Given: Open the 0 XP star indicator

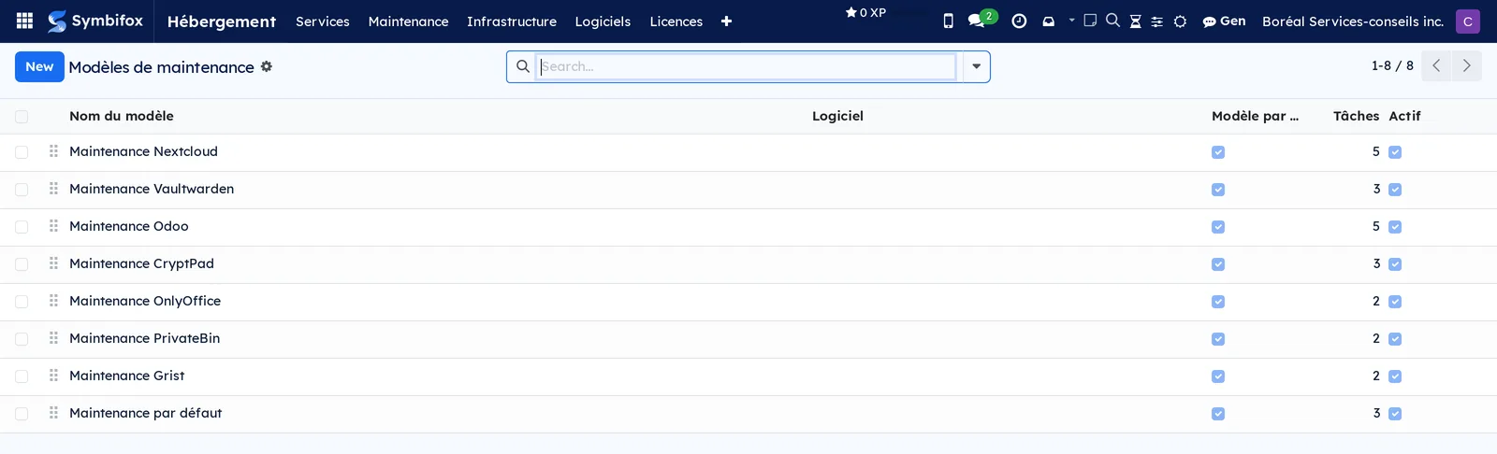Looking at the screenshot, I should 865,13.
